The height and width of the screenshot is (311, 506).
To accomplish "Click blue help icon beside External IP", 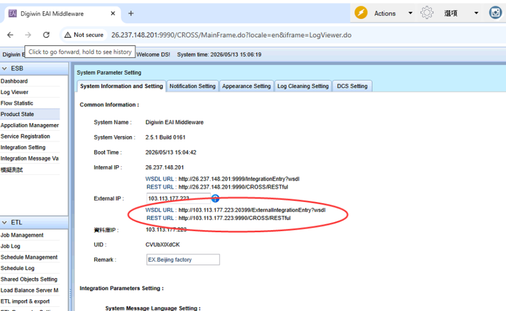I will (215, 198).
